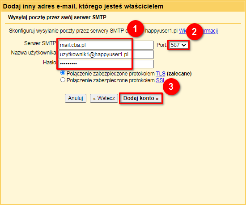Click the Nazwa użytkownika label text
246x205 pixels.
(x=34, y=53)
